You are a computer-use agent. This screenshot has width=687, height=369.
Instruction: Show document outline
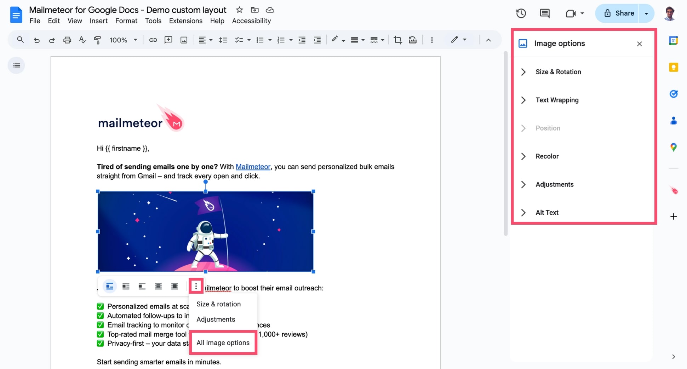(x=16, y=65)
